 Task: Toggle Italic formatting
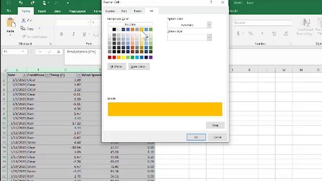[x=73, y=34]
